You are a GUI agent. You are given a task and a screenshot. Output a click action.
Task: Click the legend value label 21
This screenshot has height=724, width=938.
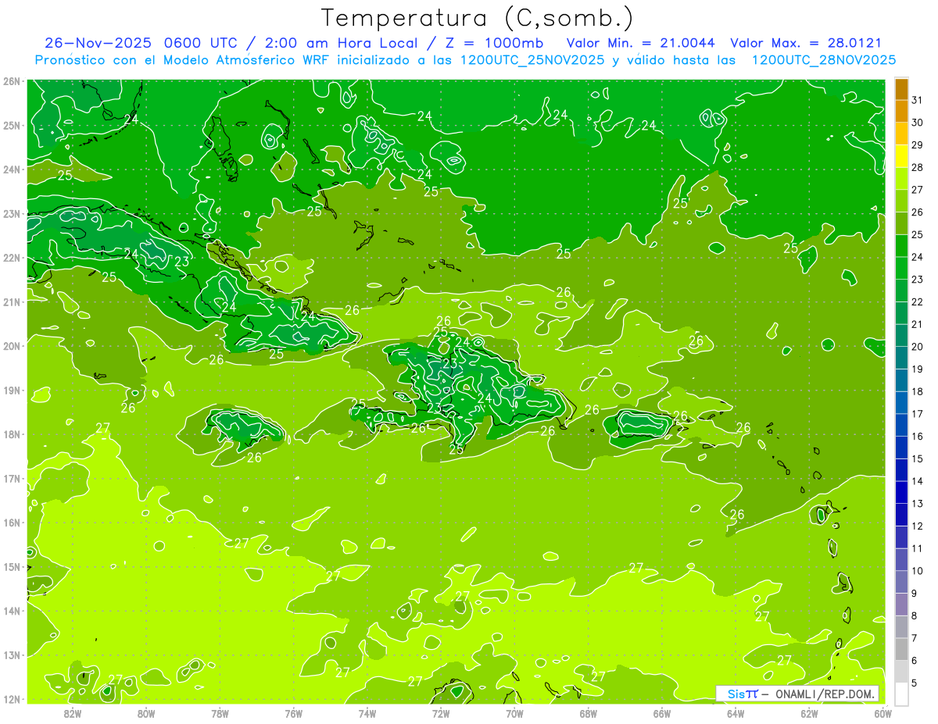[918, 324]
